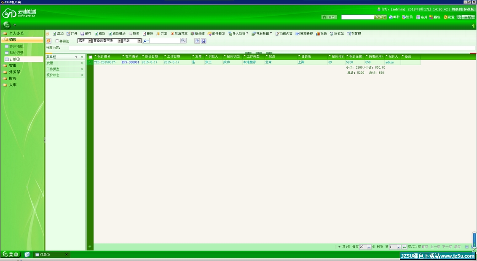Click the green plus icon at grid bottom
This screenshot has height=261, width=477.
(90, 247)
